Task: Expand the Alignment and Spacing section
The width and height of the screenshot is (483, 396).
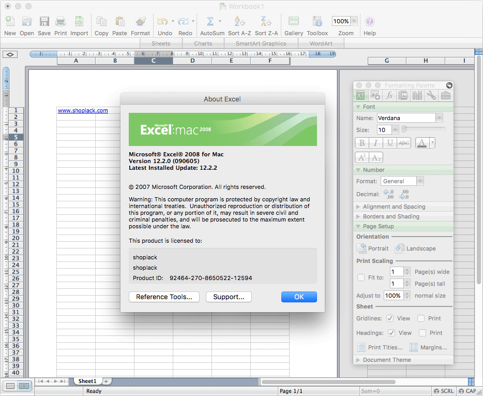Action: (x=358, y=207)
